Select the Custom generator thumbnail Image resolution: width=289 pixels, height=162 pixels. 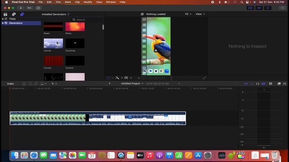[x=75, y=61]
